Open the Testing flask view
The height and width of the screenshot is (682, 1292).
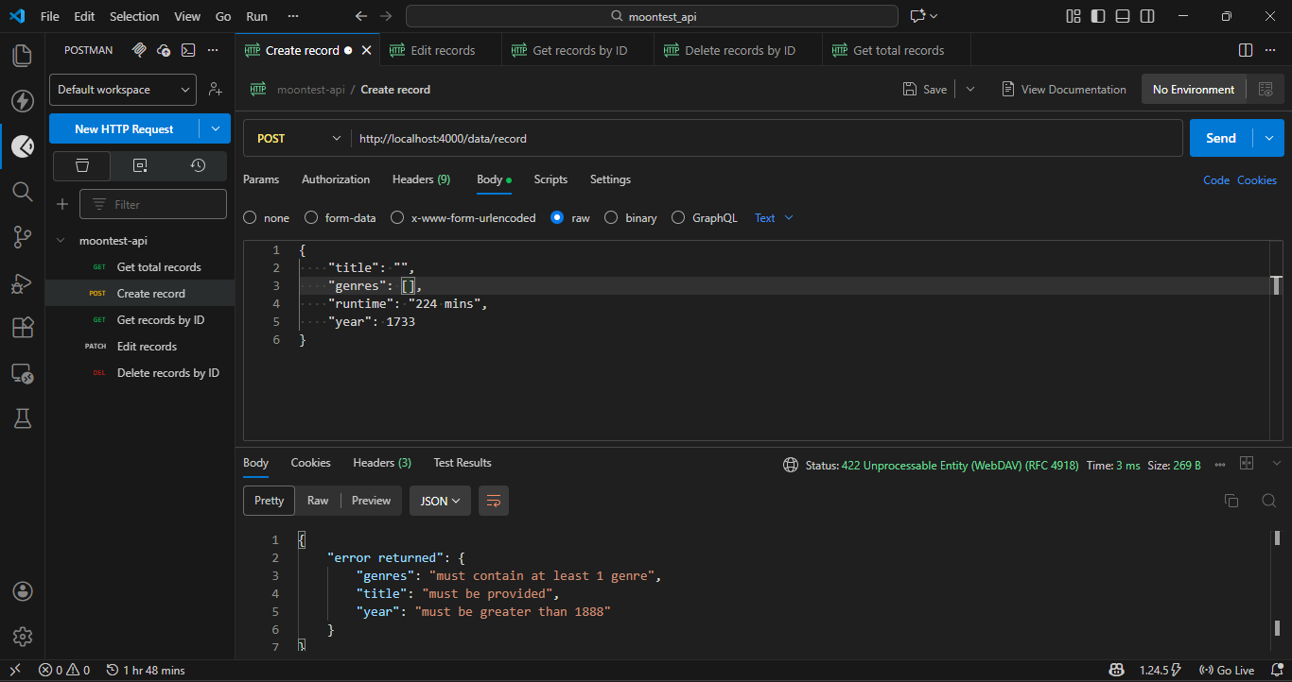23,418
